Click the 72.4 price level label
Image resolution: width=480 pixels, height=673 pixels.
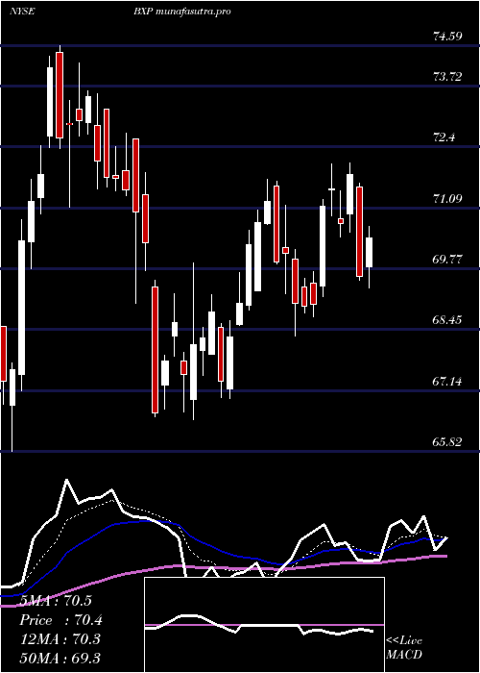pyautogui.click(x=444, y=137)
